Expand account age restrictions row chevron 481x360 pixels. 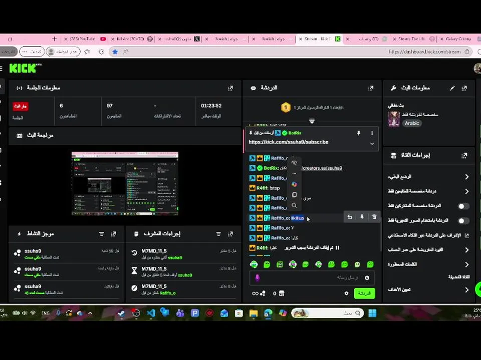[x=466, y=250]
